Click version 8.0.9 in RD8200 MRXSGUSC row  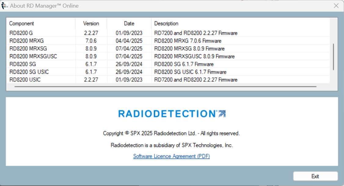[x=91, y=56]
